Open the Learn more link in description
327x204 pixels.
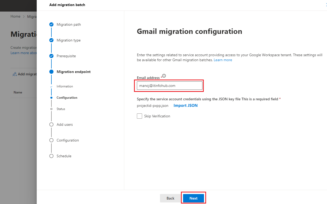(x=223, y=60)
